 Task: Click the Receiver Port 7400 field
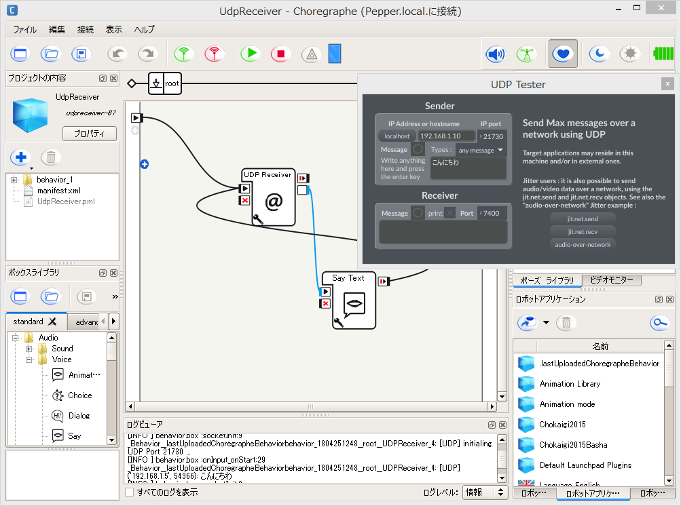pos(492,213)
